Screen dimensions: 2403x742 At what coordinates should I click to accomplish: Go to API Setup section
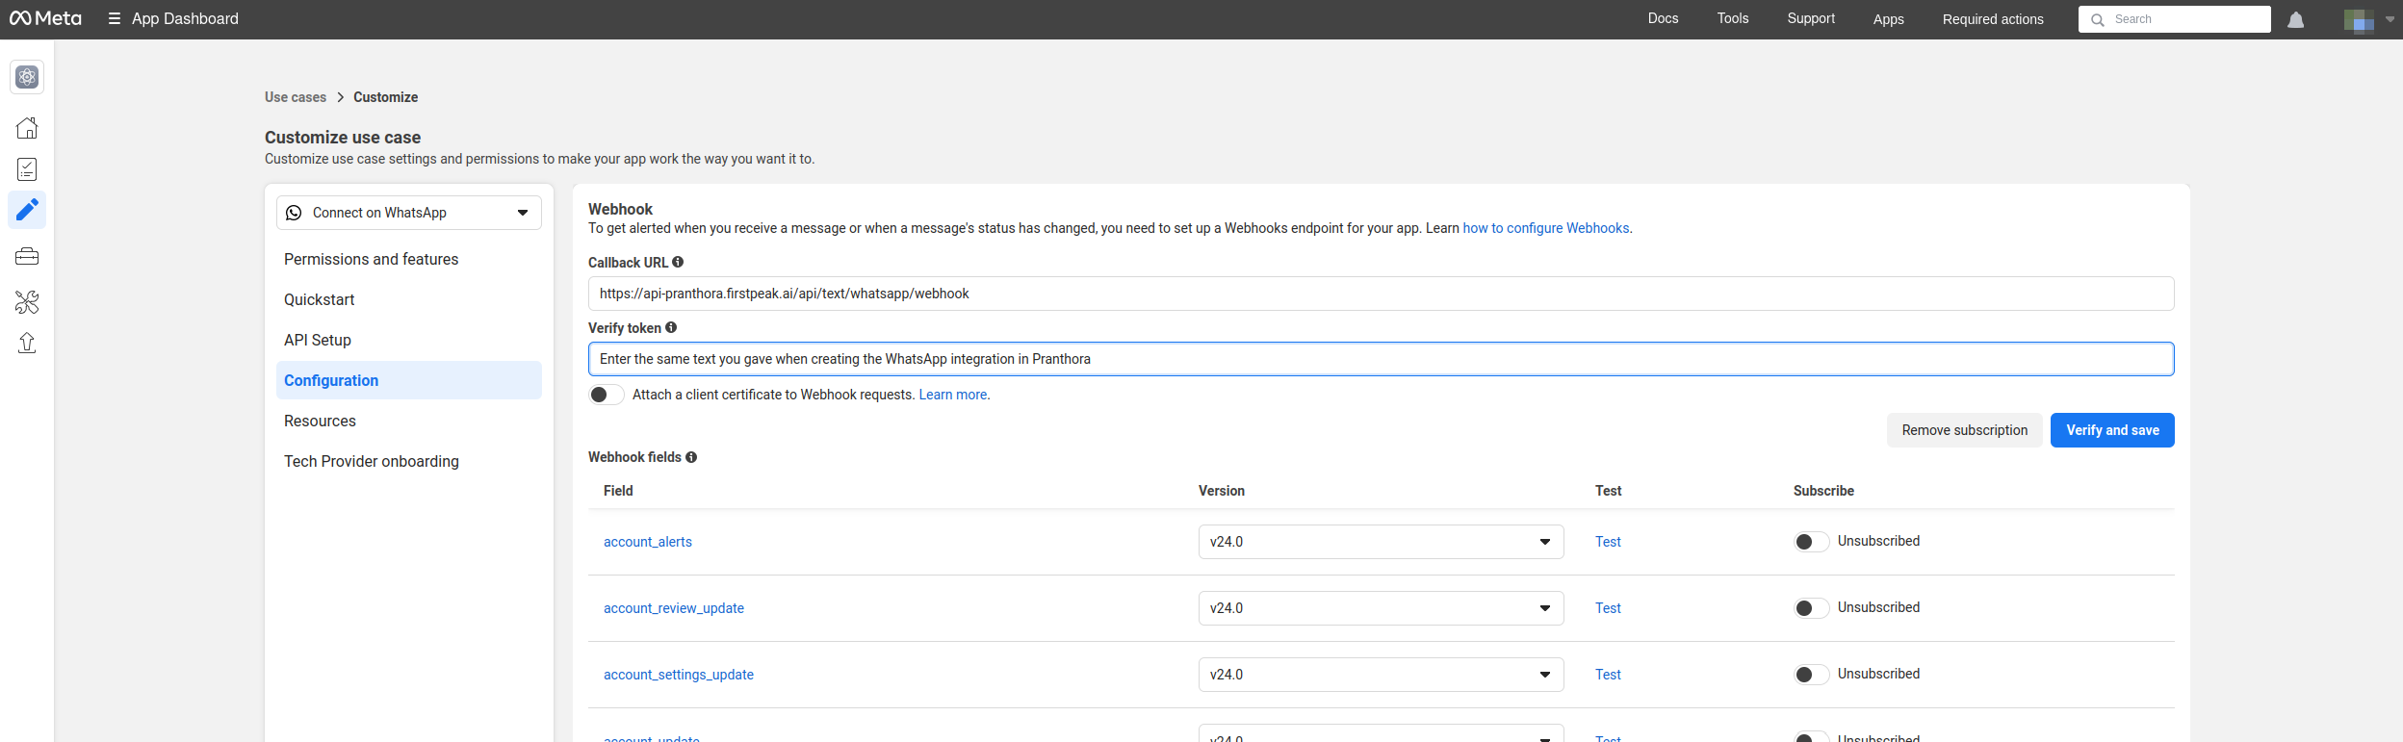coord(409,340)
